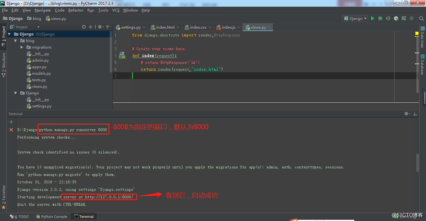Select the Terminal bottom tab
Viewport: 426px width, 221px height.
[x=84, y=217]
